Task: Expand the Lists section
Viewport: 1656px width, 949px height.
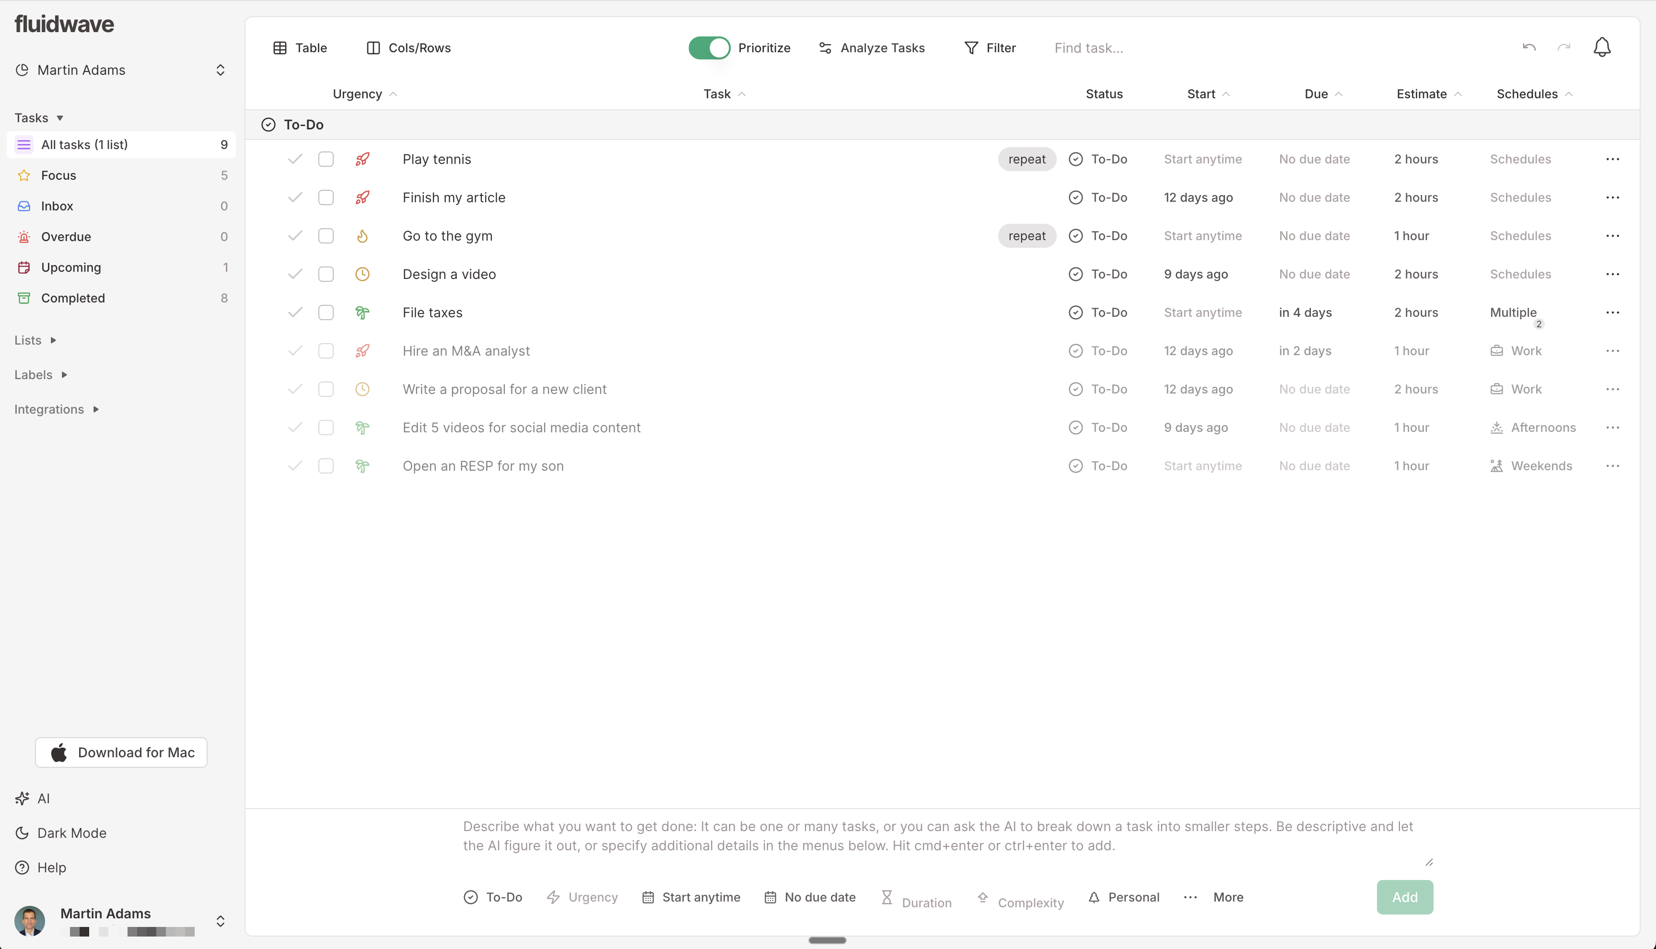Action: tap(36, 340)
